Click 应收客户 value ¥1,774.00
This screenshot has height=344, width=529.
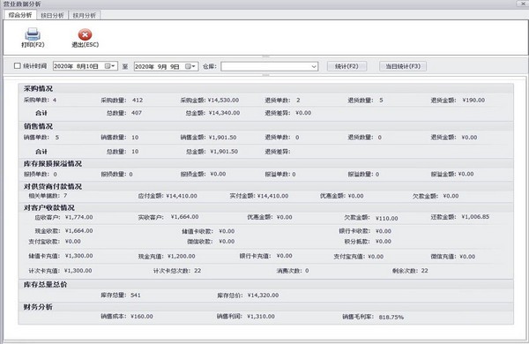pyautogui.click(x=79, y=217)
